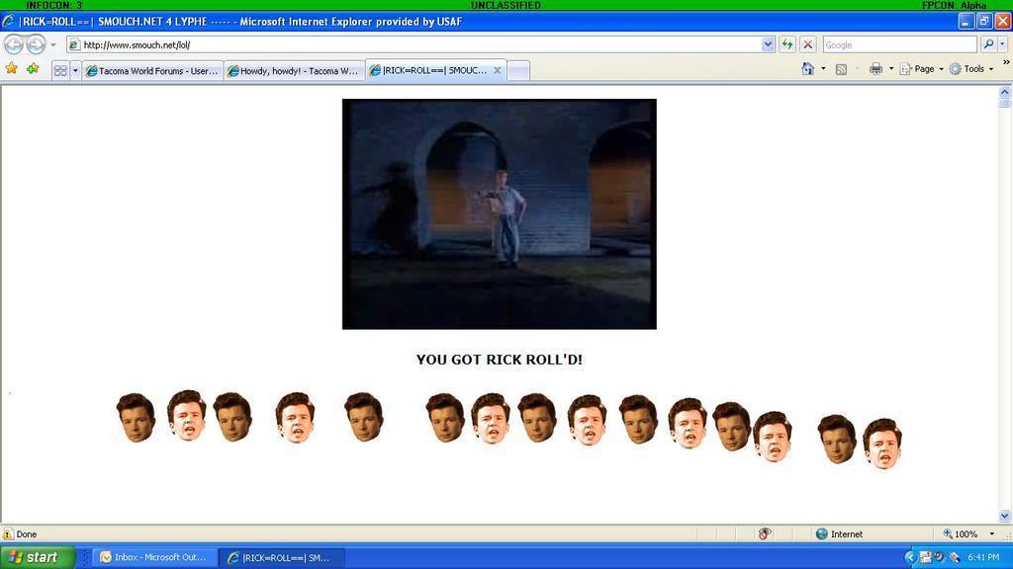Image resolution: width=1013 pixels, height=569 pixels.
Task: Open the Quick Tabs grid view
Action: 60,70
